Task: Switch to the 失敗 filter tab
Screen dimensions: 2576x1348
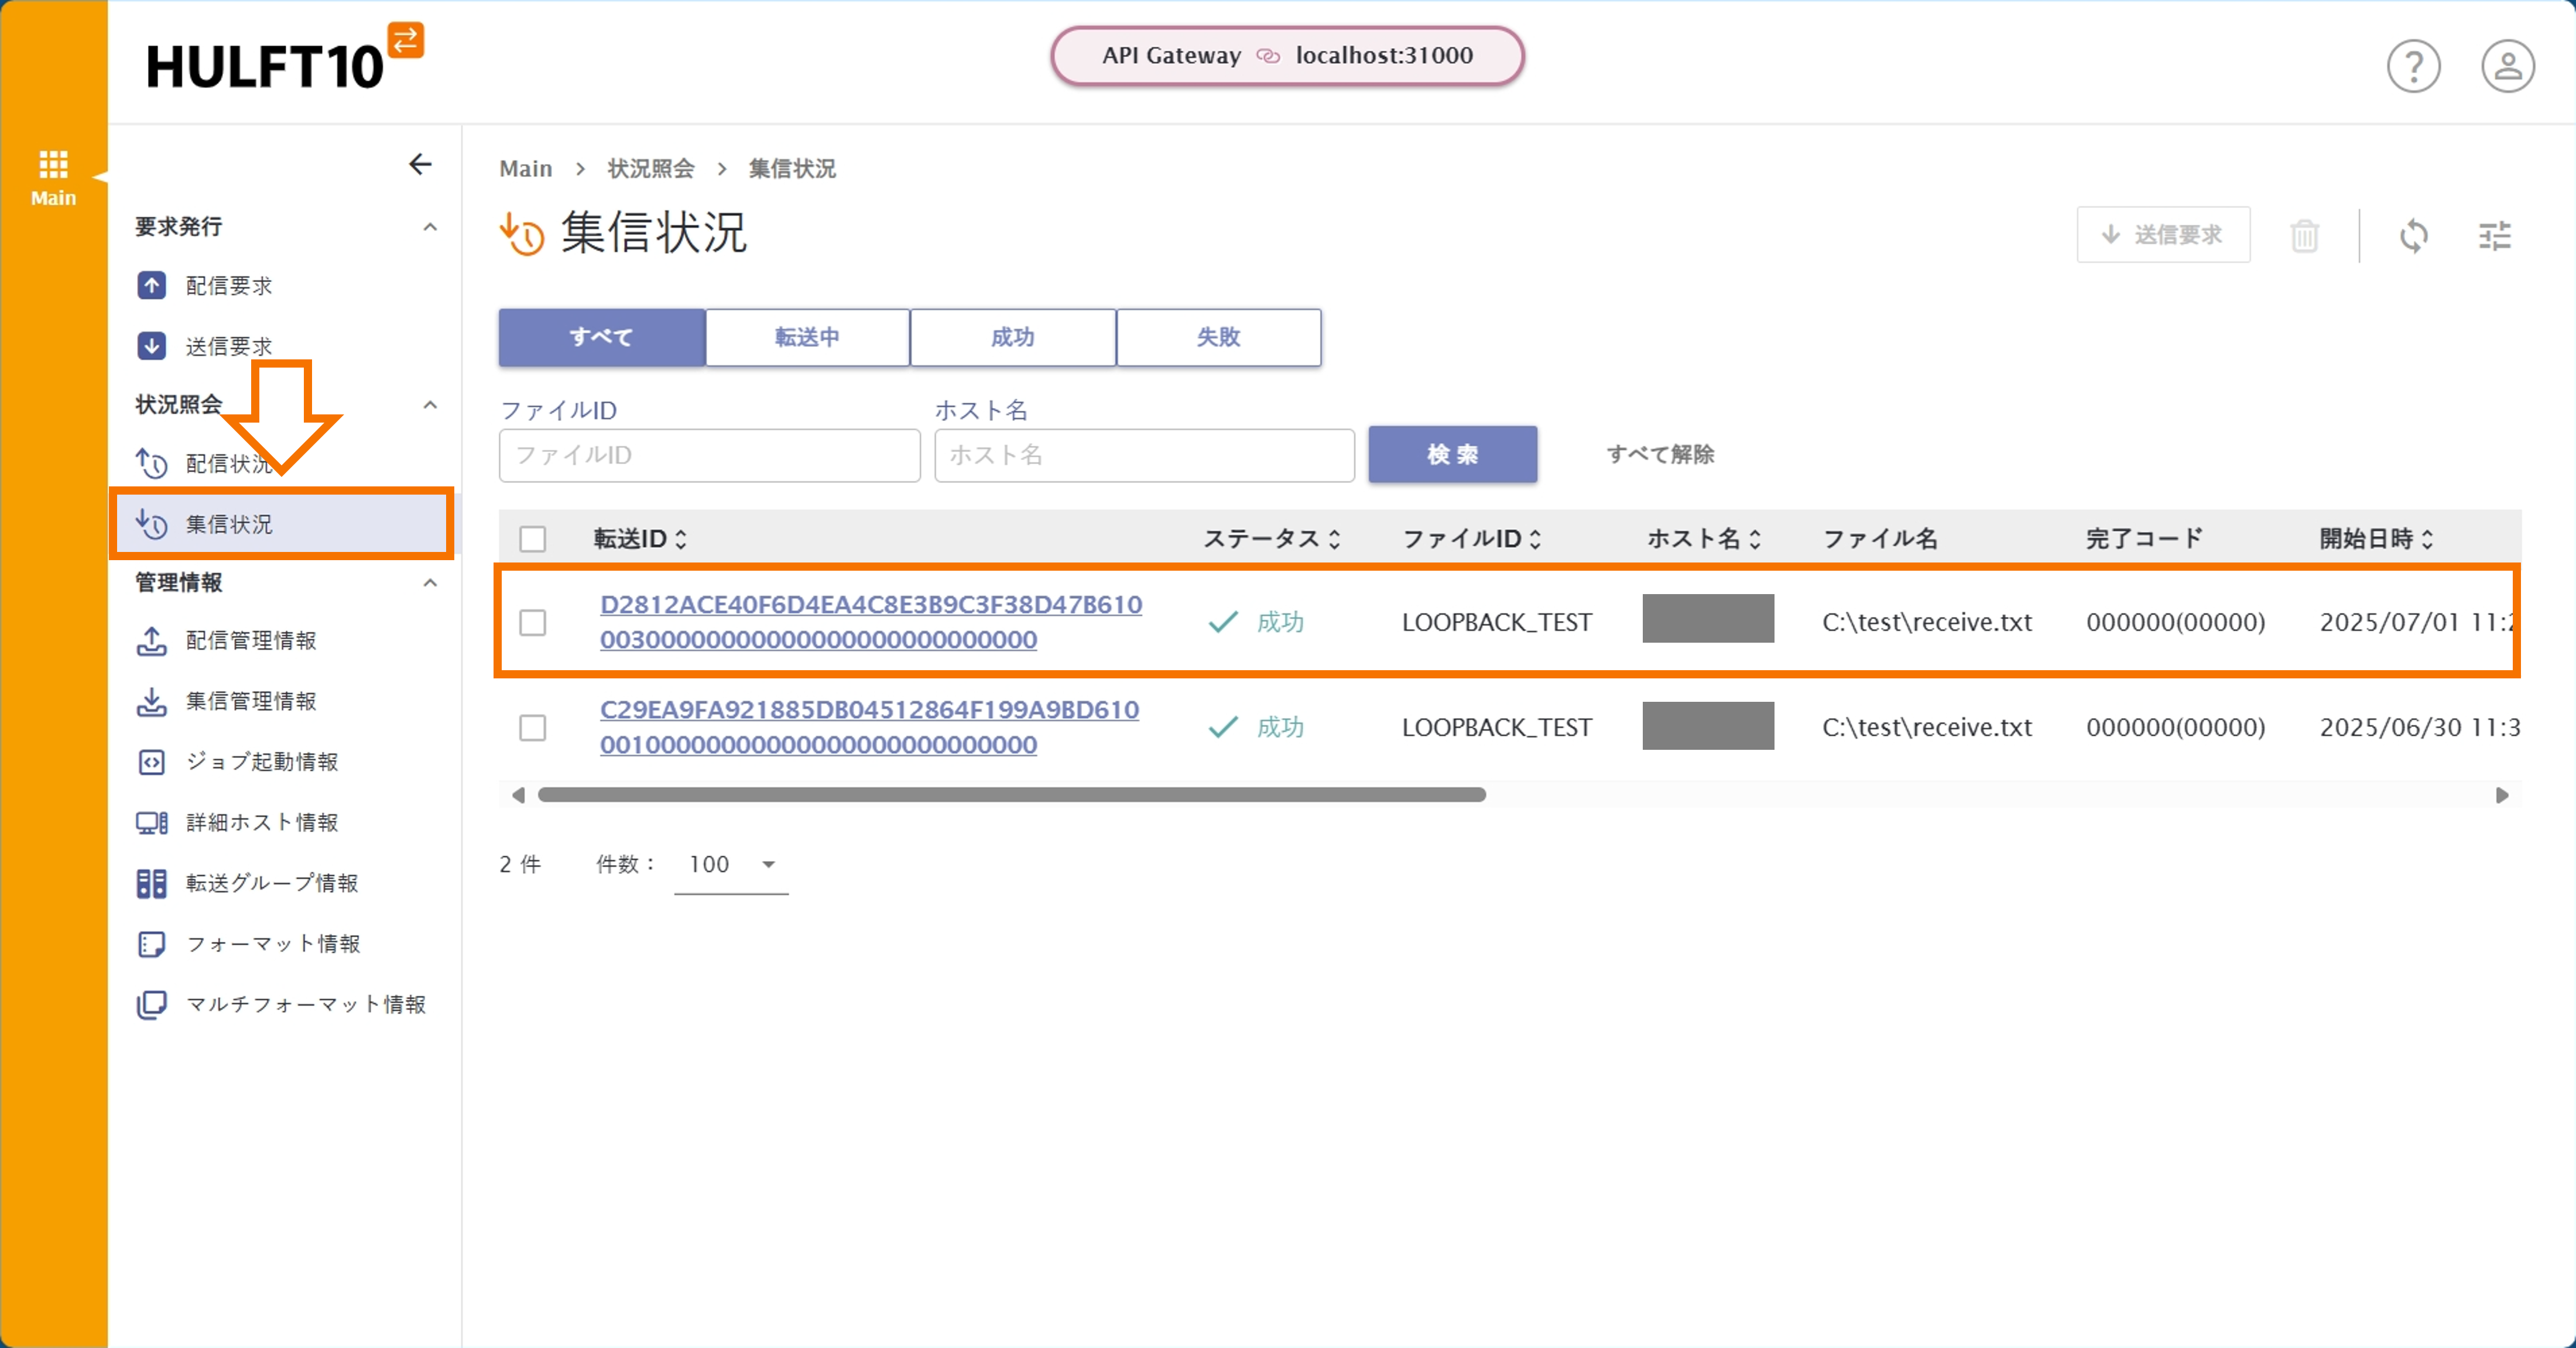Action: [x=1218, y=338]
